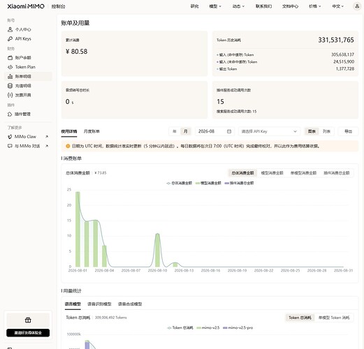
Task: Expand the API Key selection dropdown
Action: [x=269, y=131]
